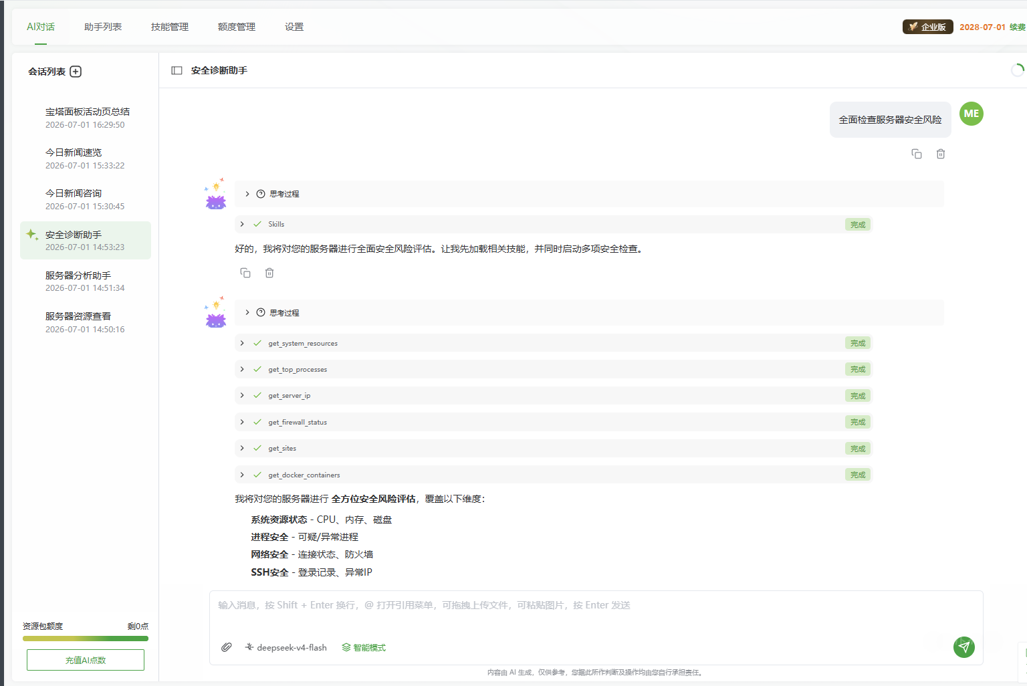1027x686 pixels.
Task: Click the 续费 renewal link
Action: (1018, 27)
